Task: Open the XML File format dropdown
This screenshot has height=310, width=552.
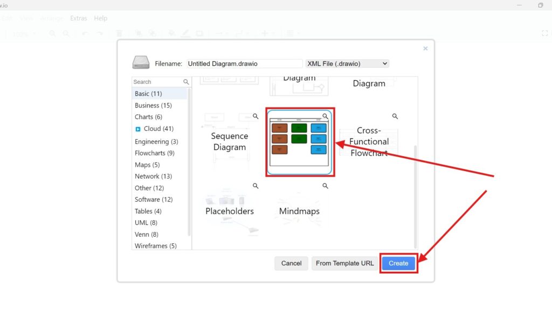Action: [347, 64]
